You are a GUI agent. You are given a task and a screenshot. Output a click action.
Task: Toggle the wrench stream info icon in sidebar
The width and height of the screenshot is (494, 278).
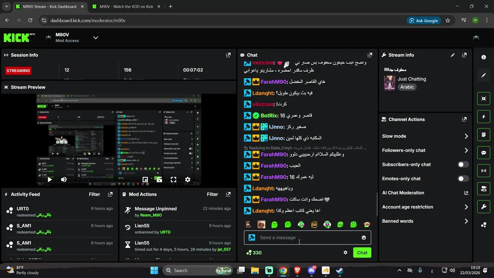tap(484, 207)
